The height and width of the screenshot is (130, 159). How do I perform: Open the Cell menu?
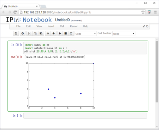coord(62,26)
